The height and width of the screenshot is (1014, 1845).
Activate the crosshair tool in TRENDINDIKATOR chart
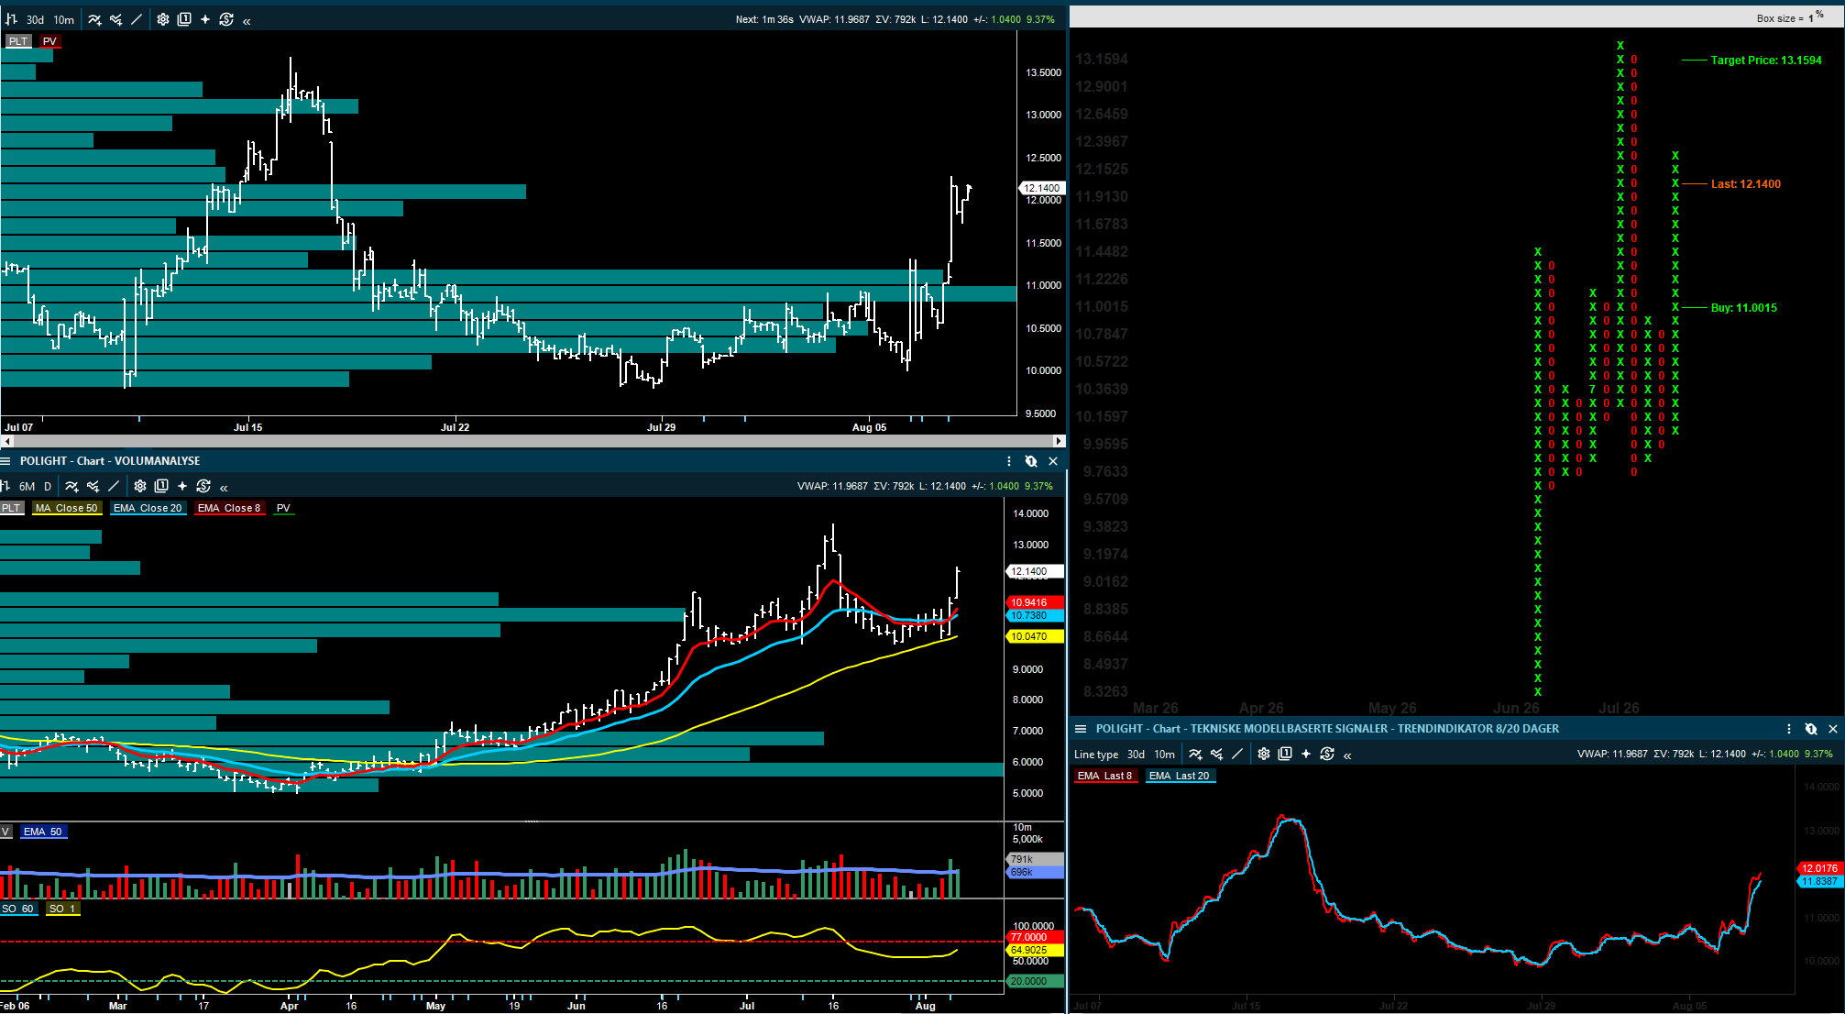point(1306,754)
